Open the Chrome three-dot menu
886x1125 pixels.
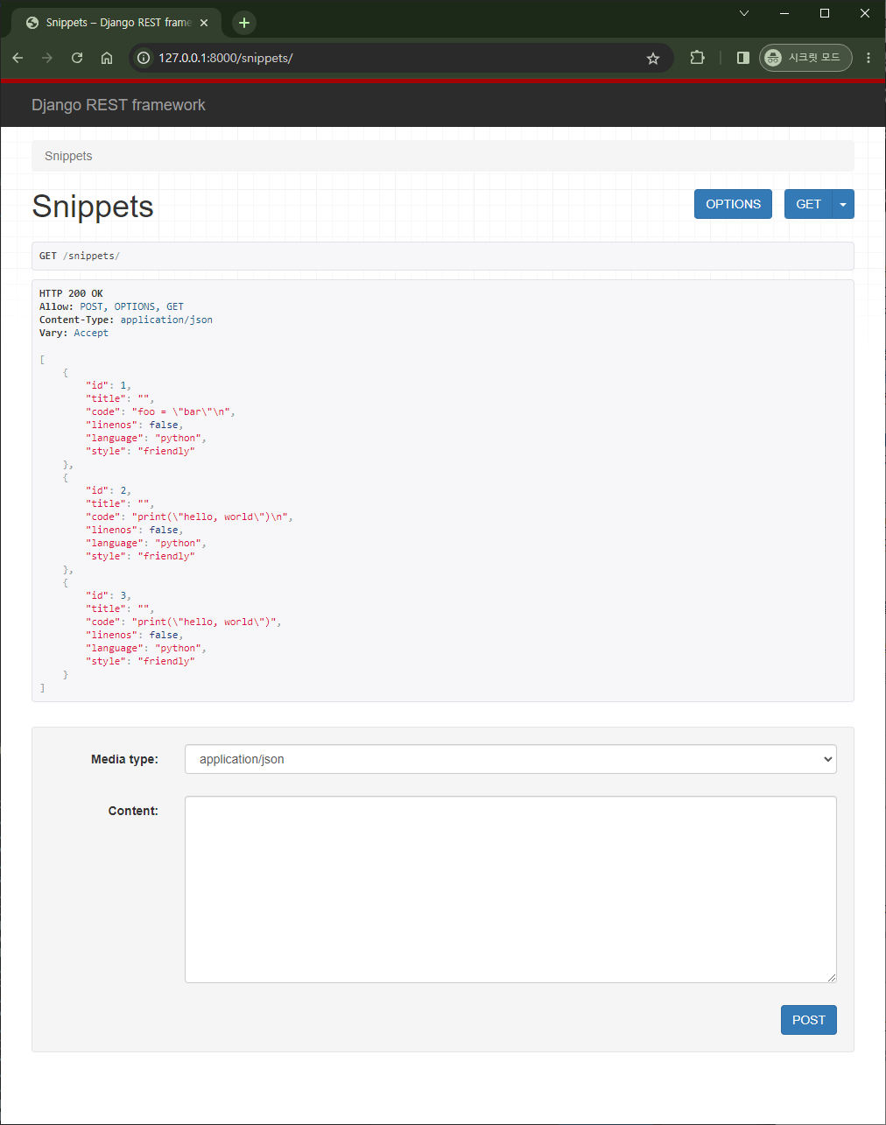[868, 58]
